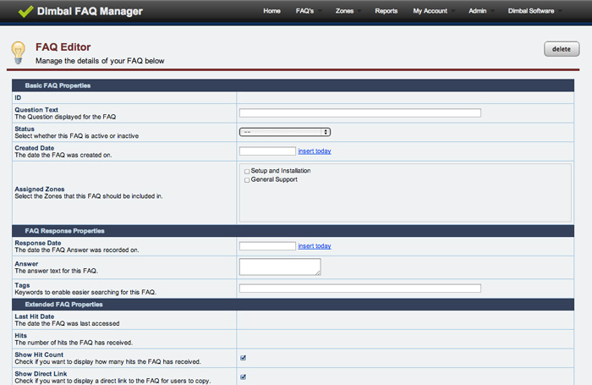The height and width of the screenshot is (385, 592).
Task: Open the Admin dropdown menu
Action: pyautogui.click(x=478, y=11)
